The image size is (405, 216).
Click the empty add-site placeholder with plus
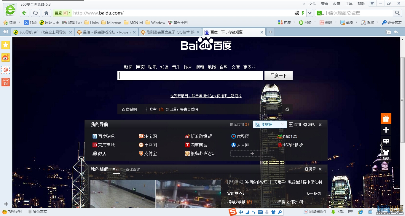pyautogui.click(x=252, y=153)
